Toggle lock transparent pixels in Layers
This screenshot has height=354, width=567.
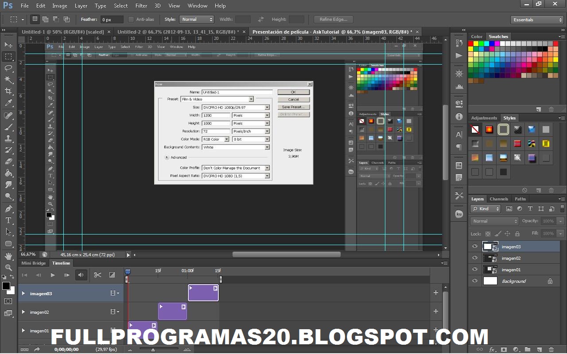[x=488, y=234]
